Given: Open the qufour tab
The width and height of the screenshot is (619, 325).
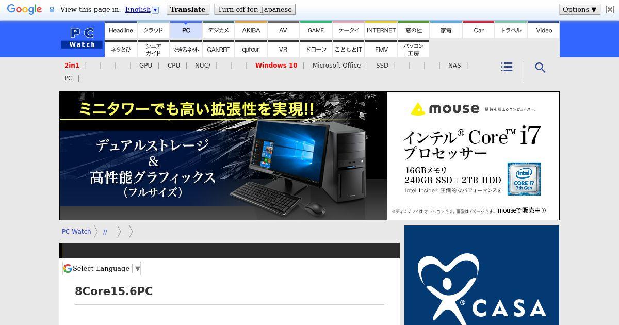Looking at the screenshot, I should (x=251, y=49).
